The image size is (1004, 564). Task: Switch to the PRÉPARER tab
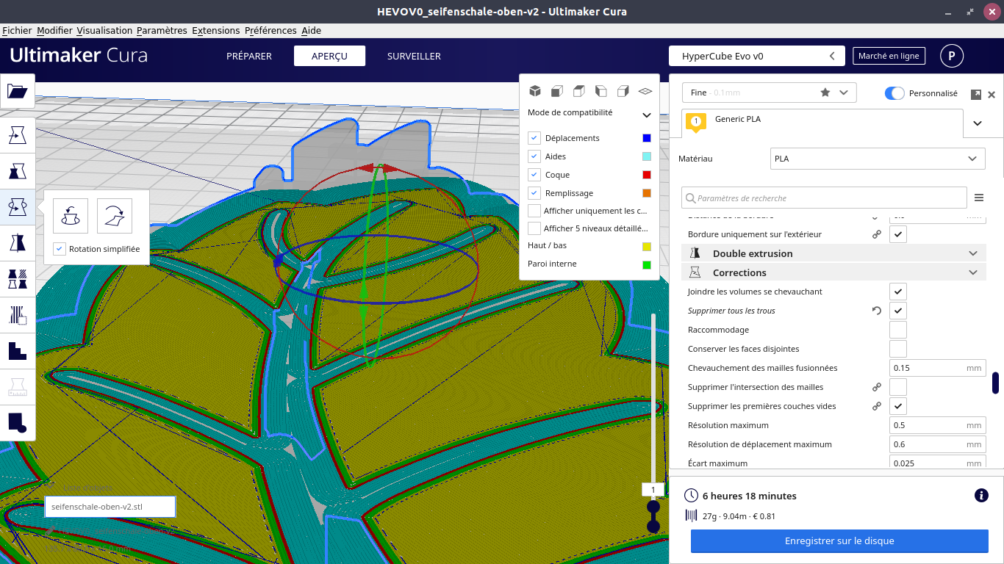point(249,57)
